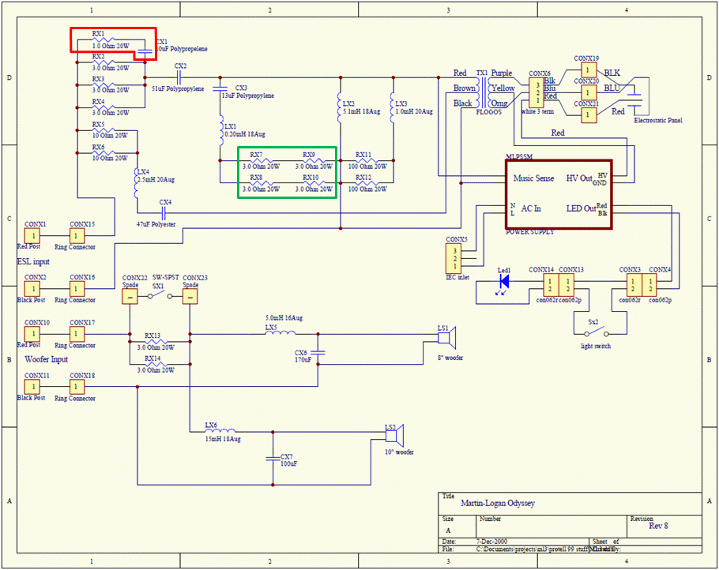
Task: Click the CX4 47uF Polyester capacitor symbol
Action: pos(164,213)
